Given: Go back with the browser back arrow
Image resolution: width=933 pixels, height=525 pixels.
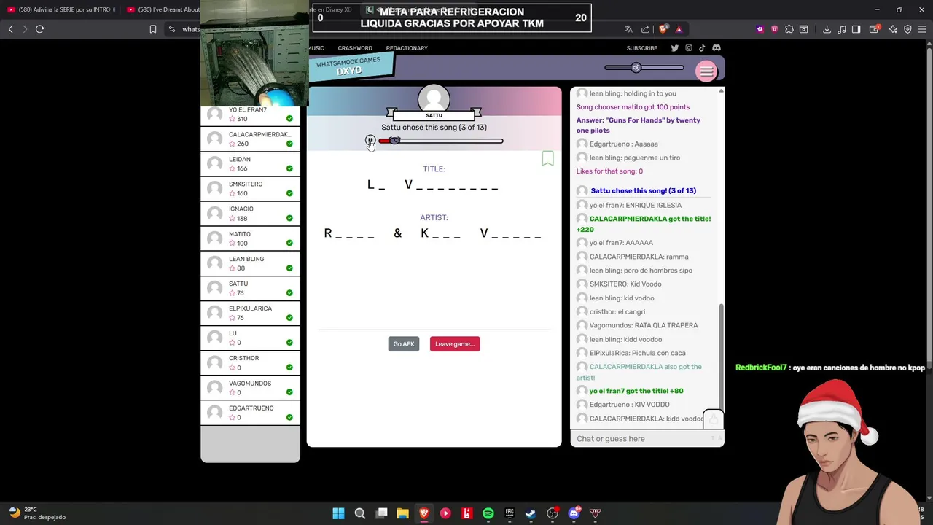Looking at the screenshot, I should tap(10, 29).
